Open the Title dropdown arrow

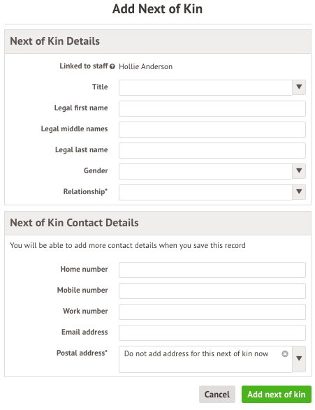coord(299,87)
